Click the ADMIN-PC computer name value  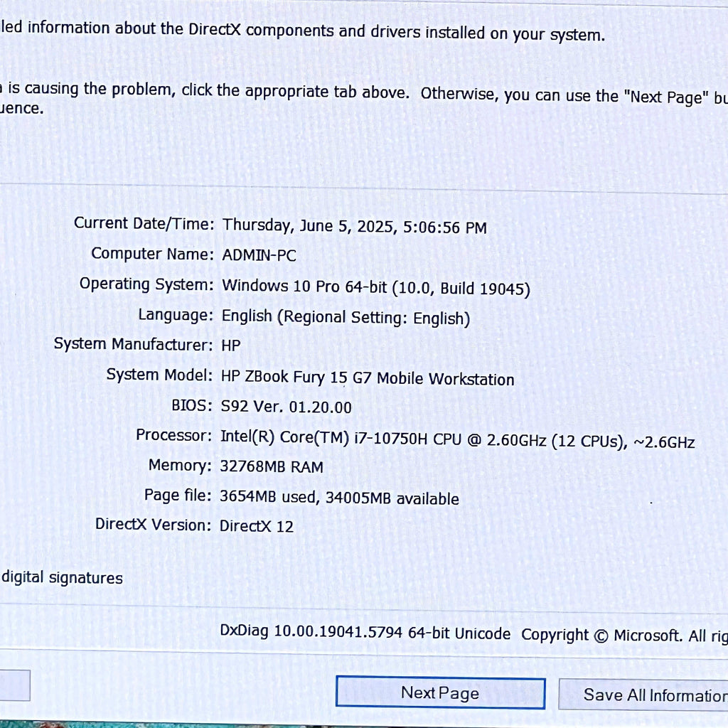(x=259, y=255)
